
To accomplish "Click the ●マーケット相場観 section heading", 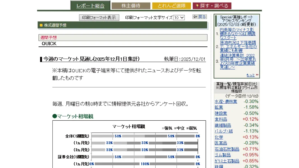I will point(73,116).
